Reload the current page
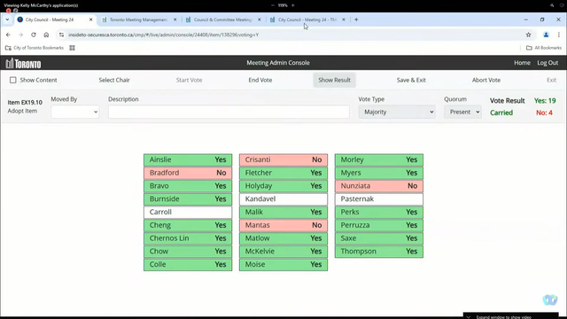The image size is (567, 319). pos(34,35)
